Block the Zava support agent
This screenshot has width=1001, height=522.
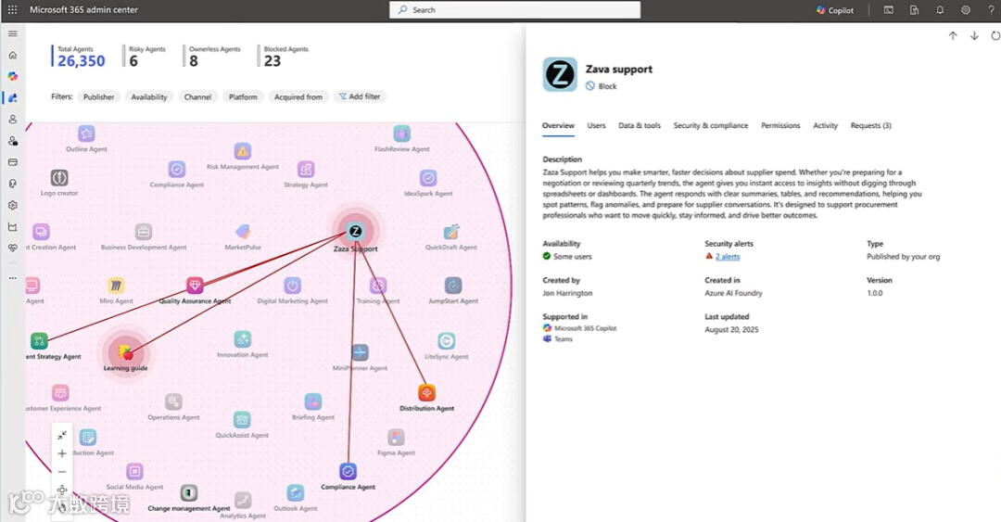[602, 86]
